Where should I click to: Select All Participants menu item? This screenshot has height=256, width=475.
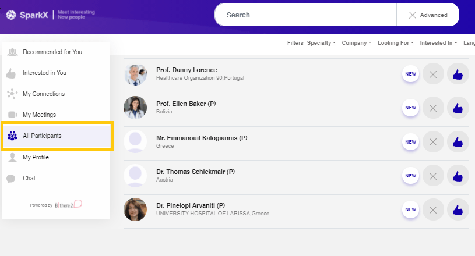click(x=57, y=136)
